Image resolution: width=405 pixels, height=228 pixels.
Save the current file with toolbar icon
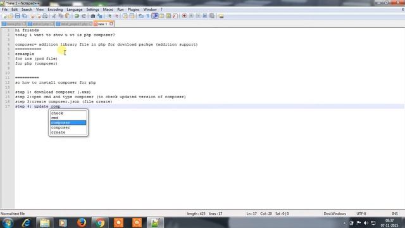coord(17,16)
